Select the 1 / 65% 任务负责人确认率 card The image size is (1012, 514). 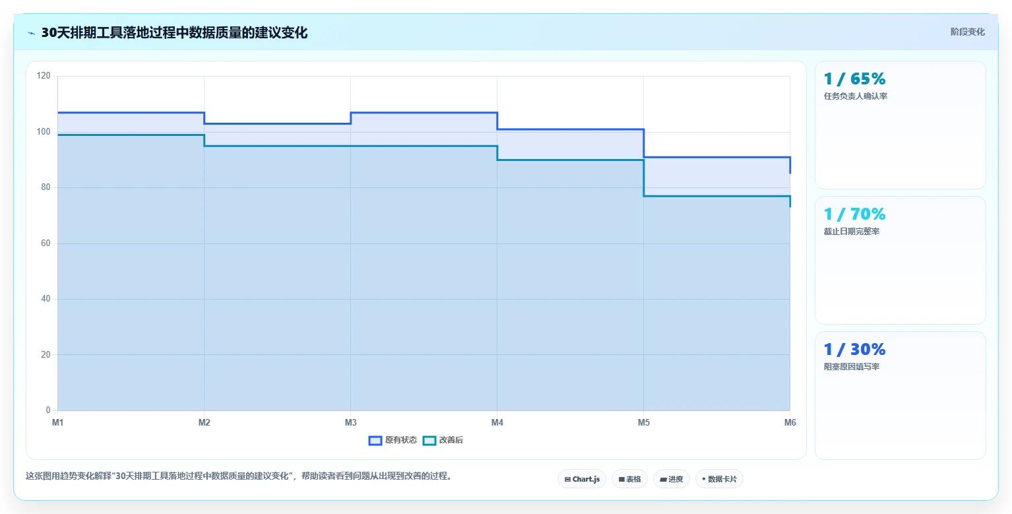pos(901,125)
